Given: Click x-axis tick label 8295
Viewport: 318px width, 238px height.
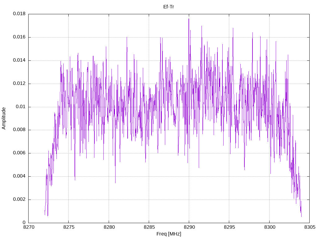Looking at the screenshot, I should click(229, 227).
